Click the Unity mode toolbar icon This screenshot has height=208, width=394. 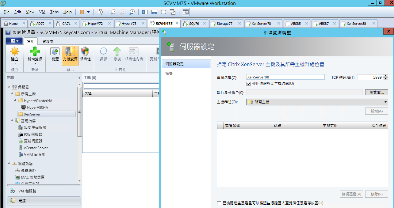pos(173,12)
